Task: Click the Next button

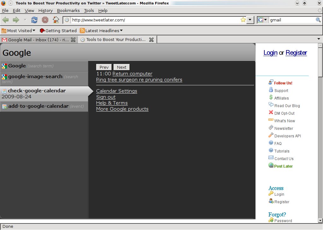Action: point(121,67)
